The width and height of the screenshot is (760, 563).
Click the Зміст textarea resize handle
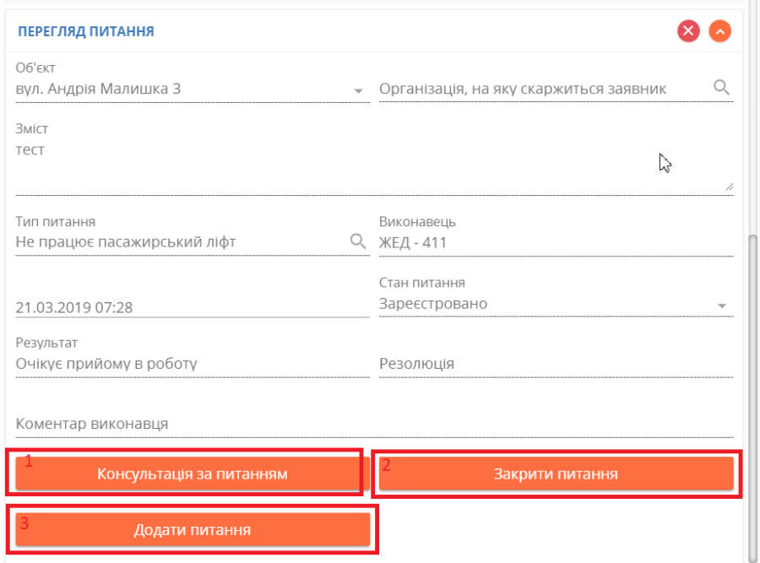(x=729, y=187)
